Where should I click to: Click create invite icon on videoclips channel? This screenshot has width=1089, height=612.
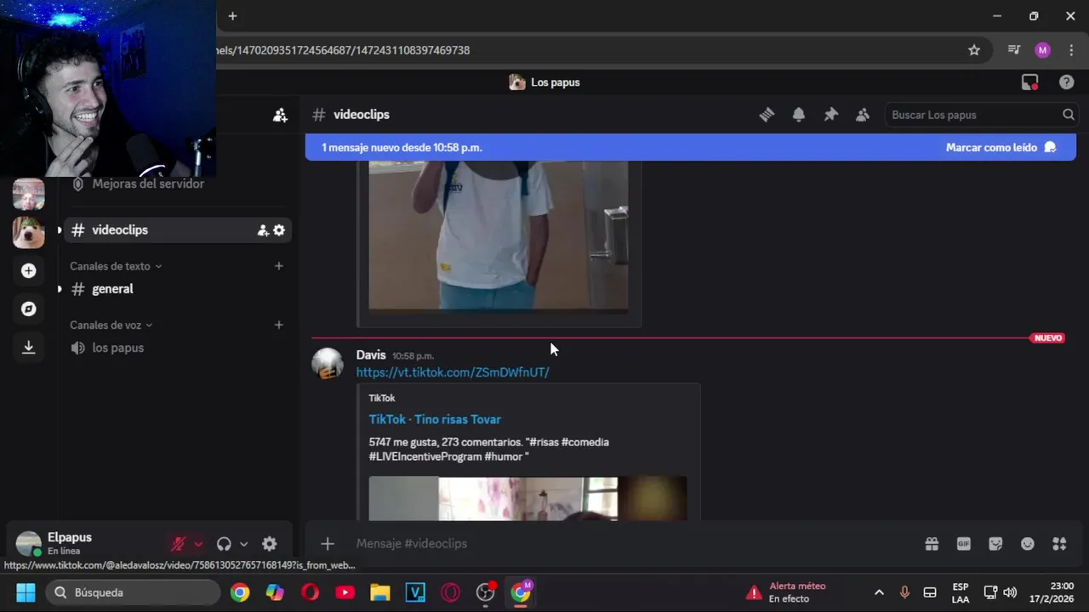[x=263, y=229]
